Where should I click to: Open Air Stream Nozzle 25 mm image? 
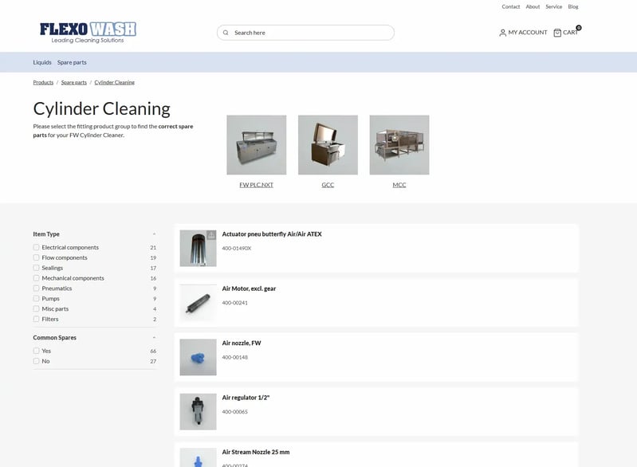click(199, 457)
